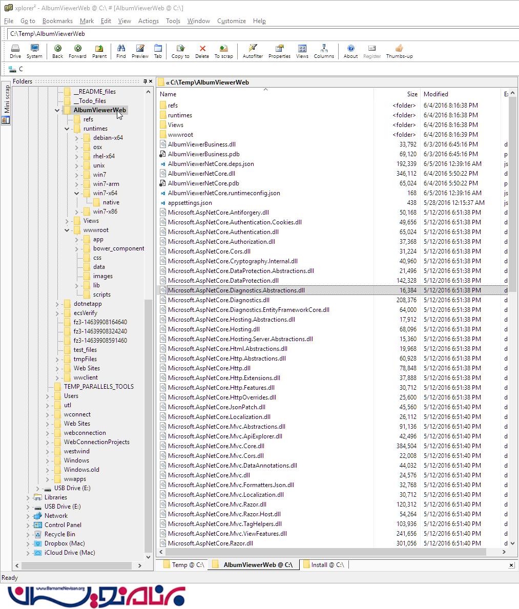The width and height of the screenshot is (519, 609).
Task: Toggle the Preview pane icon
Action: [x=140, y=51]
